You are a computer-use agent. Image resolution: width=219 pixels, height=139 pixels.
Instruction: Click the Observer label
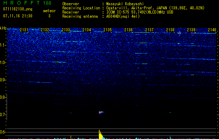click(x=71, y=4)
